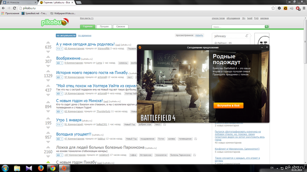Viewport: 307px width, 172px height.
Task: Expand 'Утро 1 января' text preview
Action: click(60, 124)
